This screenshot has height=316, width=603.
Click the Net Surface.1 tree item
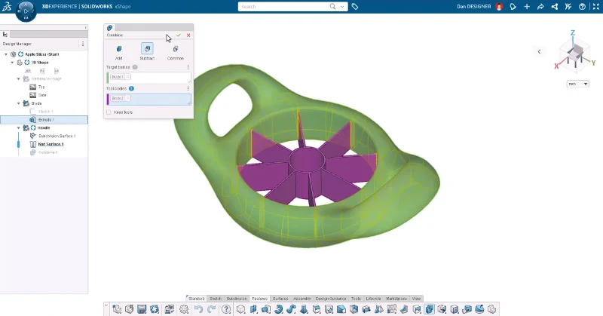coord(50,144)
